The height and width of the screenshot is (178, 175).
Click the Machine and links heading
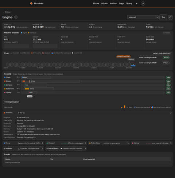pyautogui.click(x=12, y=33)
